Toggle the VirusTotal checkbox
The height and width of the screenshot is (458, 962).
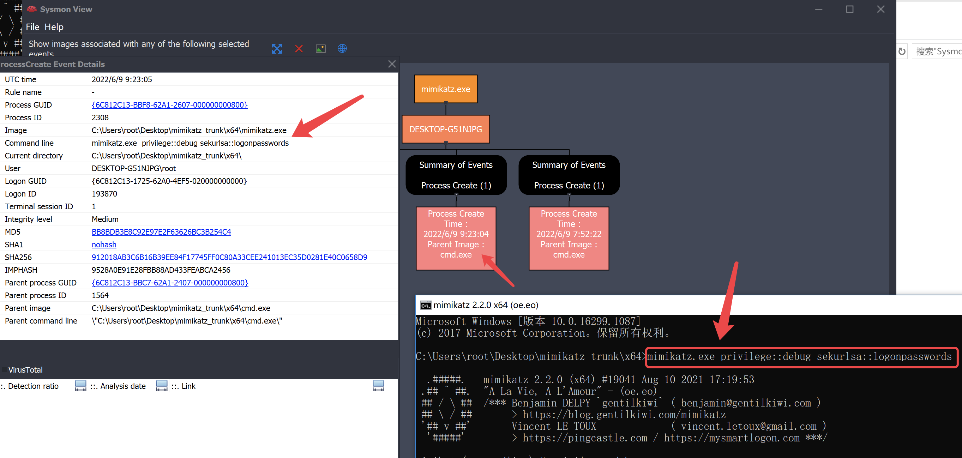(5, 369)
